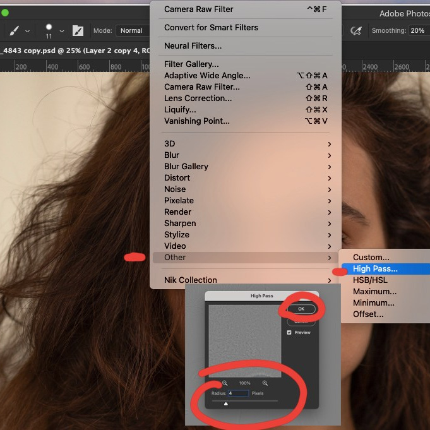Open Filter Gallery menu item
Viewport: 430px width, 430px height.
[246, 64]
